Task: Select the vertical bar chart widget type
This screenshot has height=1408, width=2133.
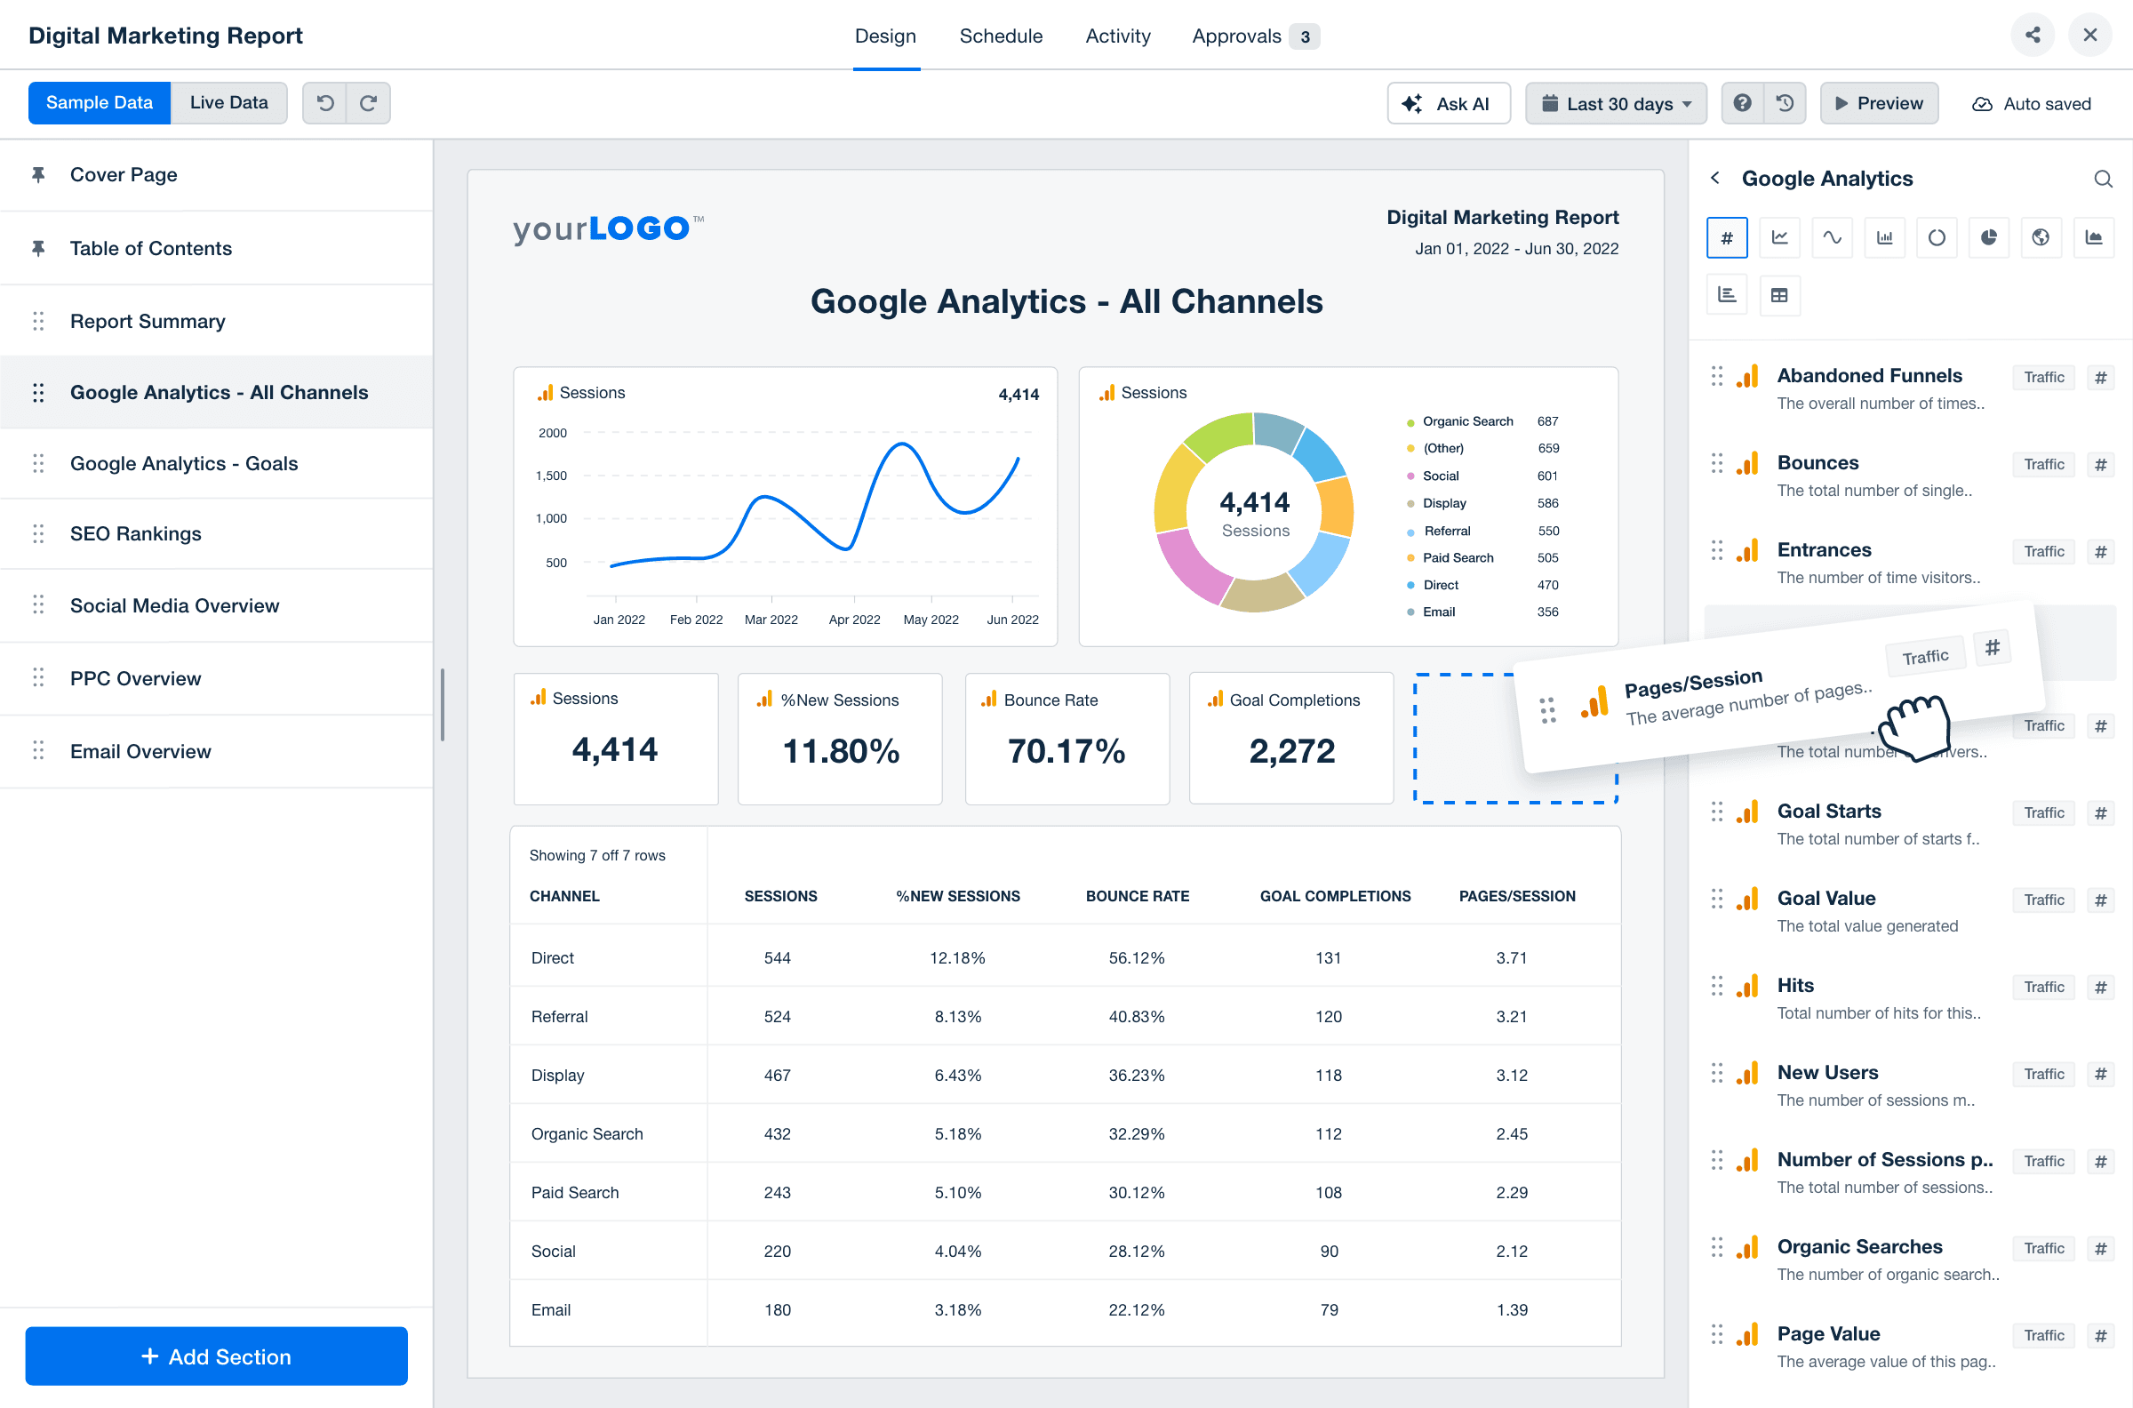Action: (1885, 237)
